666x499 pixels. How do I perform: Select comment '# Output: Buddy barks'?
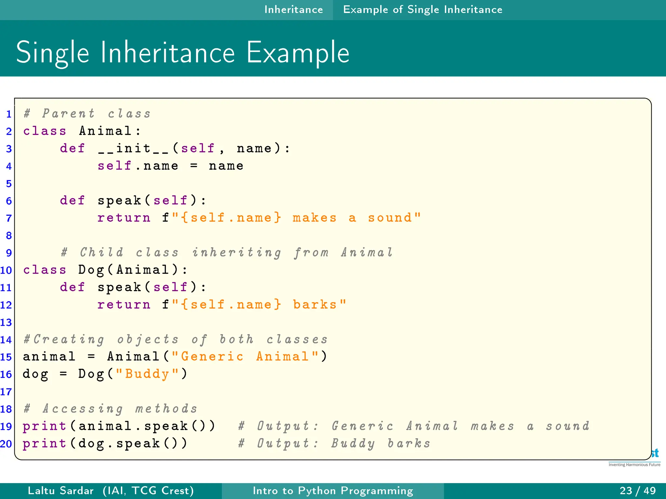coord(335,443)
